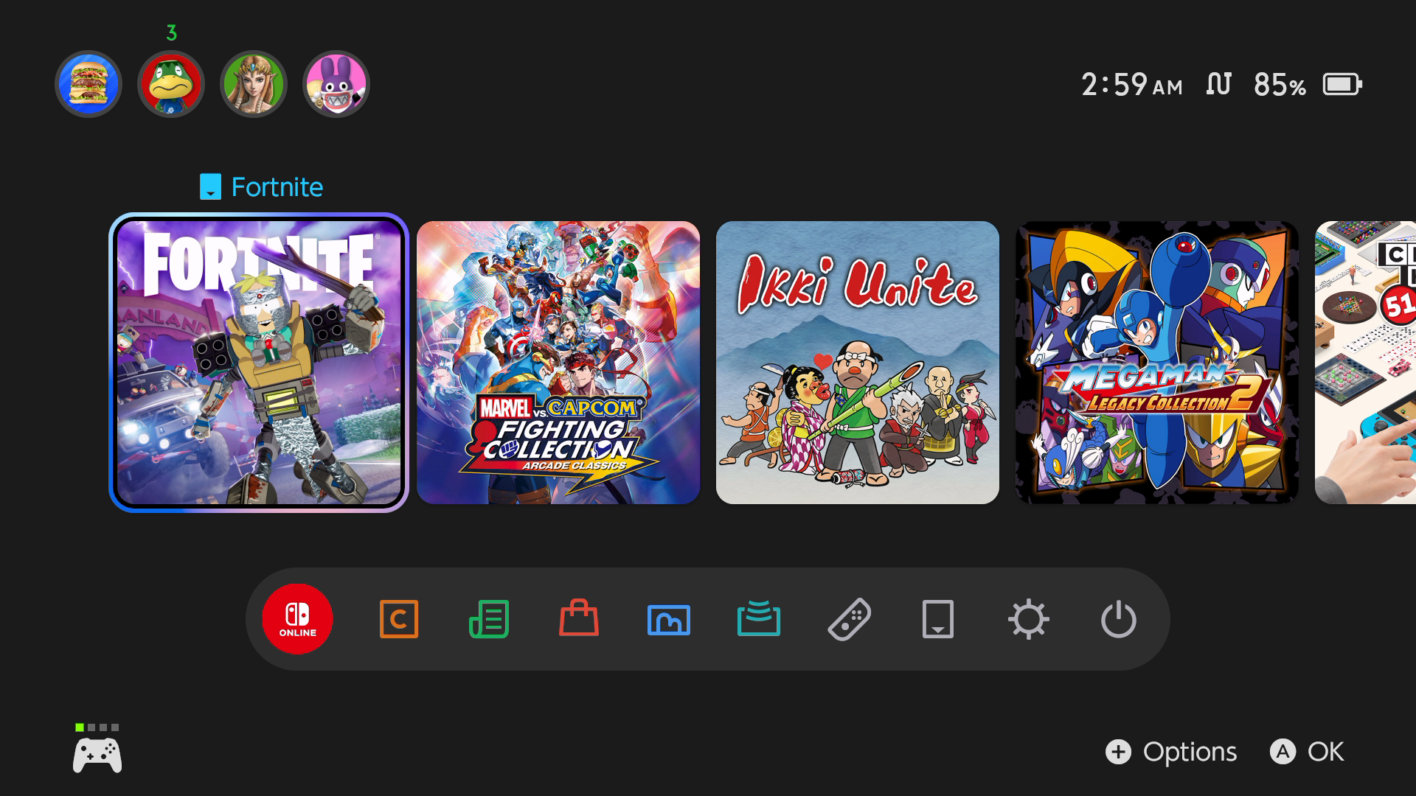Click the Options button
Image resolution: width=1416 pixels, height=796 pixels.
[1171, 752]
